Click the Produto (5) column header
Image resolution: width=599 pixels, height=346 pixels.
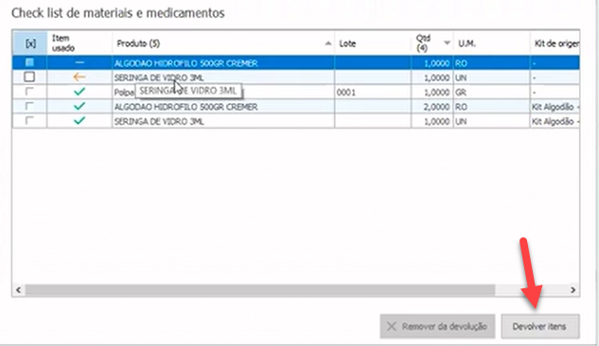[223, 43]
